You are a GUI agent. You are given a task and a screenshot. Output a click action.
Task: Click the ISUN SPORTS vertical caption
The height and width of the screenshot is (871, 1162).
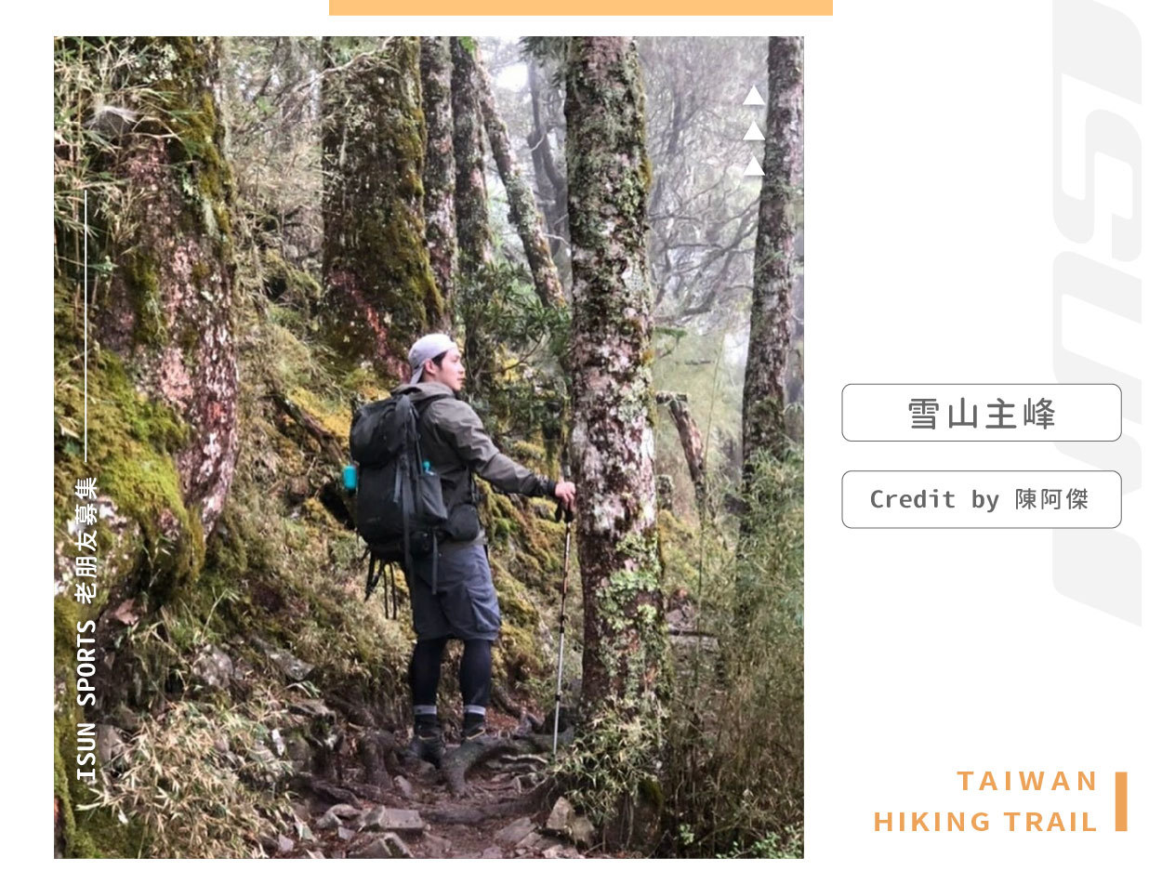(86, 700)
